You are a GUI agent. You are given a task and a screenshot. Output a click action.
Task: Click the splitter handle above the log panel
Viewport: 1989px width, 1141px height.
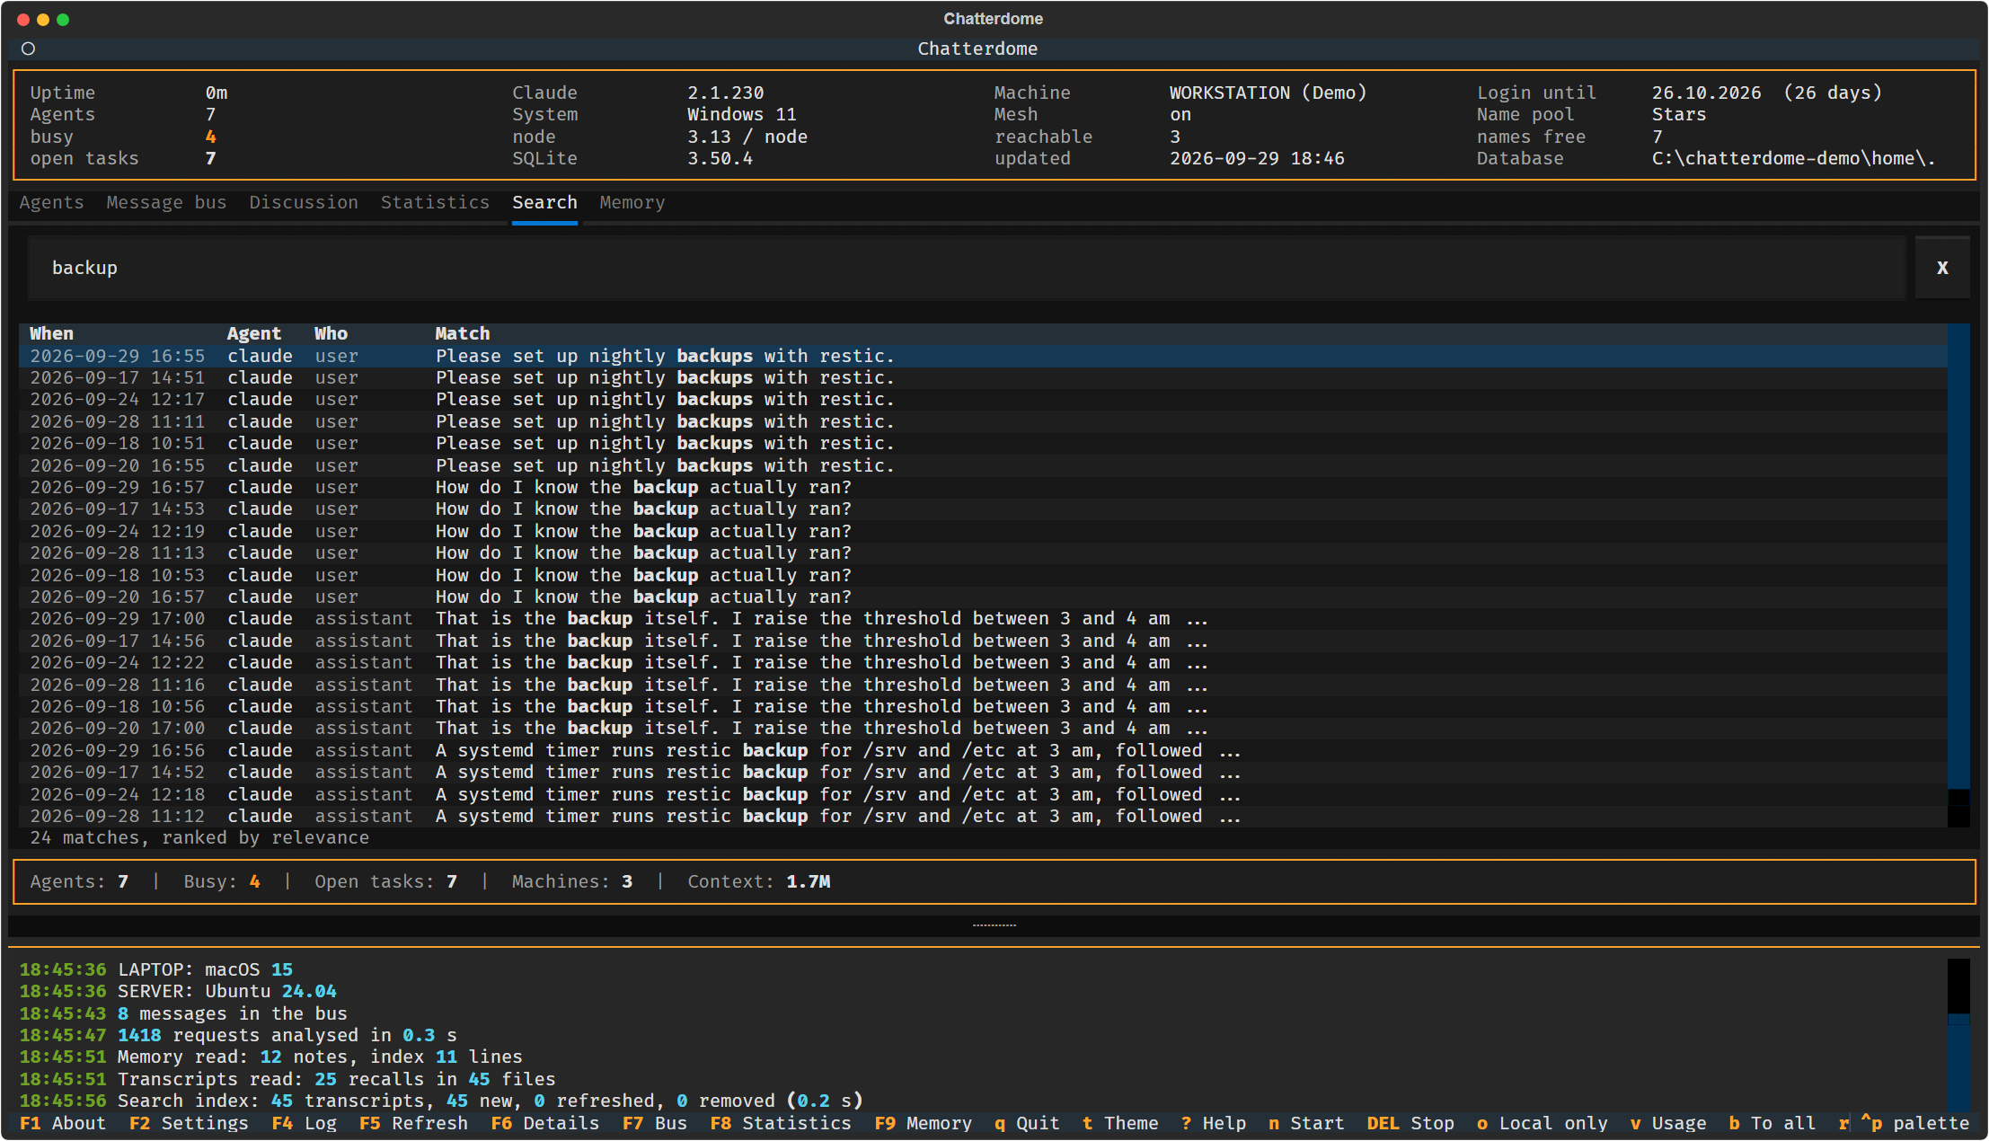point(994,924)
